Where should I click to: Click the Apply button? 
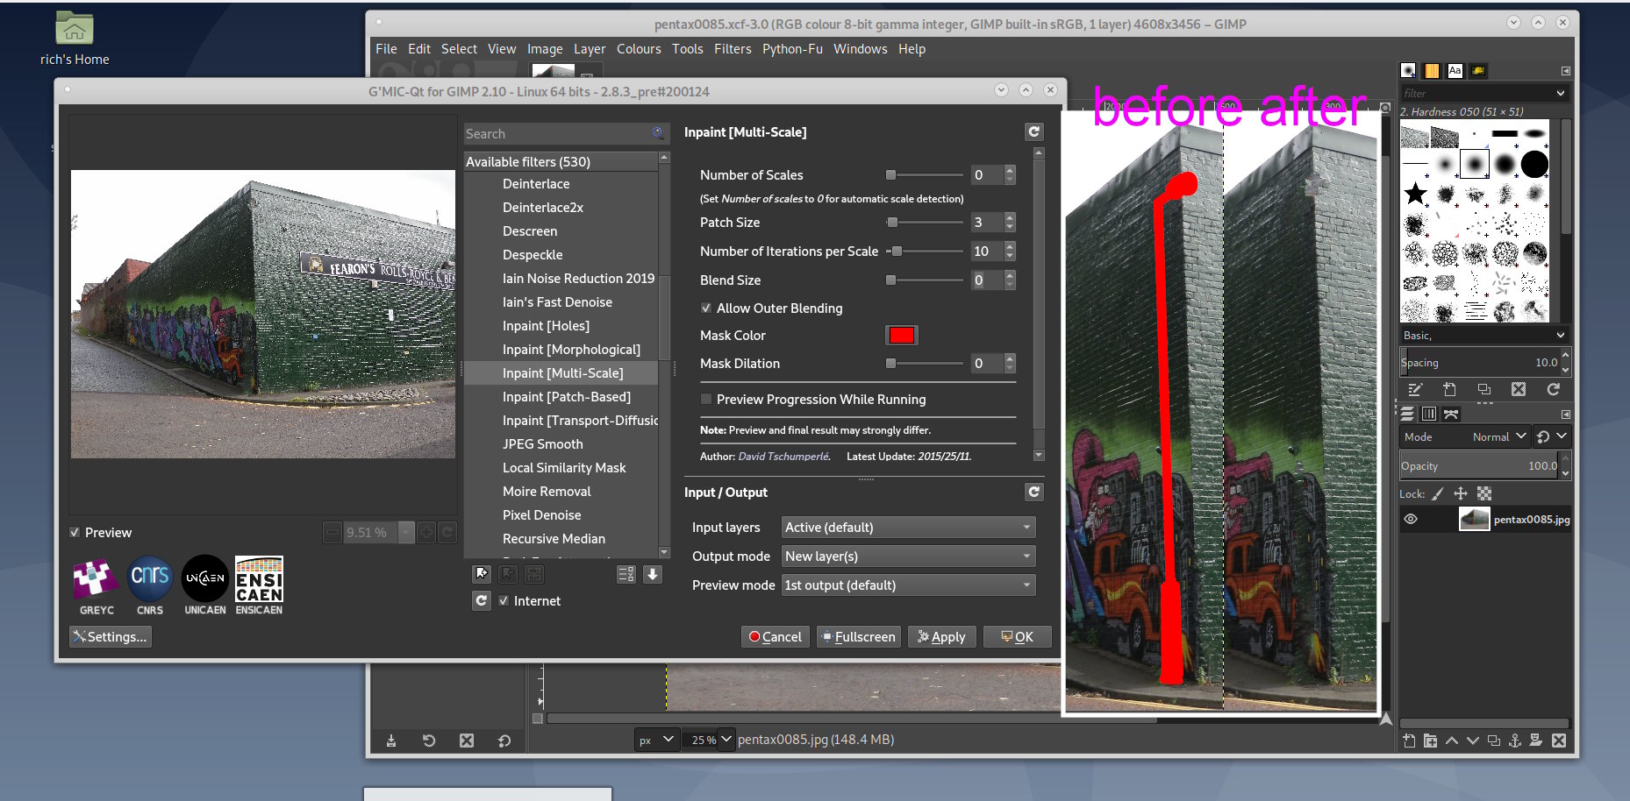pos(942,637)
